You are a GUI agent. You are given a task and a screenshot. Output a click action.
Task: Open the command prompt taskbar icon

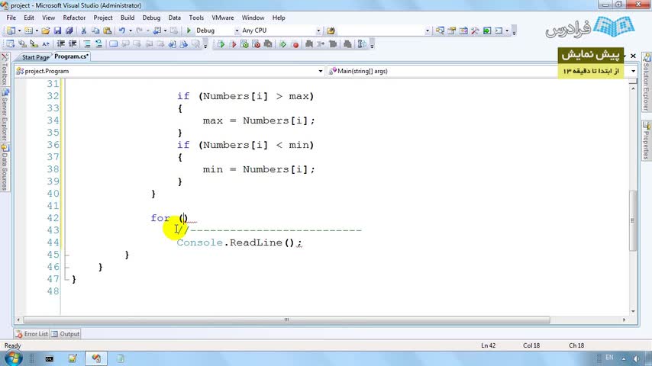(x=49, y=358)
